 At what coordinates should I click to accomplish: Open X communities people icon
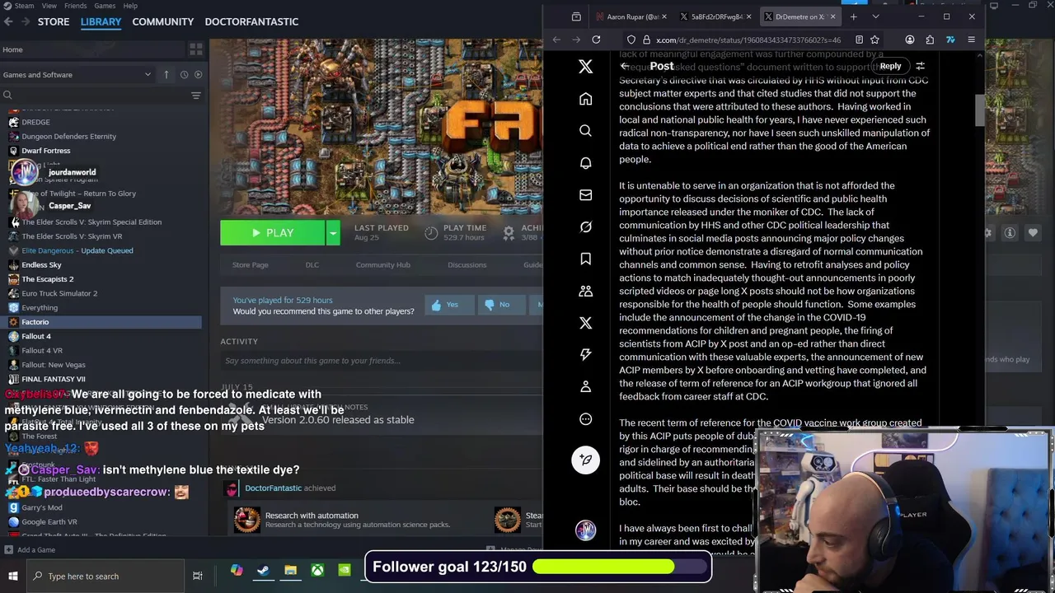pos(585,291)
